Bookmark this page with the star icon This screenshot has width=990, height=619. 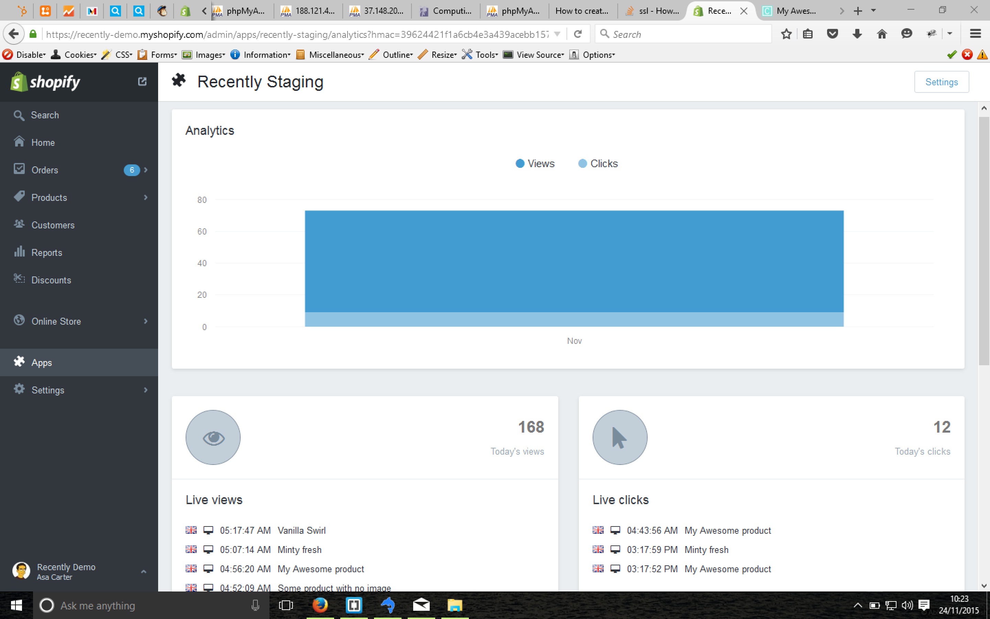coord(786,34)
